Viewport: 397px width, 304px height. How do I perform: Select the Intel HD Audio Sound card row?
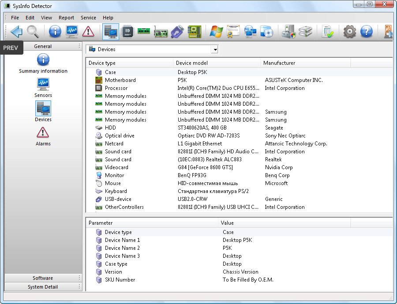(239, 152)
